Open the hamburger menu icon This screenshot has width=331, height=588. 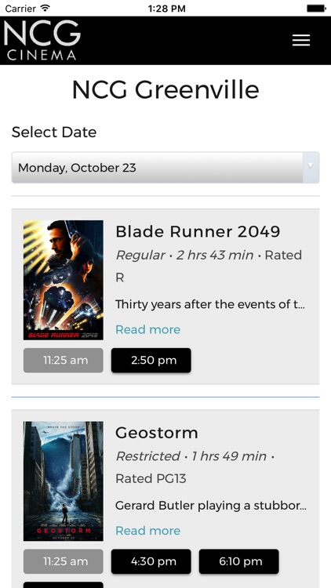[301, 40]
